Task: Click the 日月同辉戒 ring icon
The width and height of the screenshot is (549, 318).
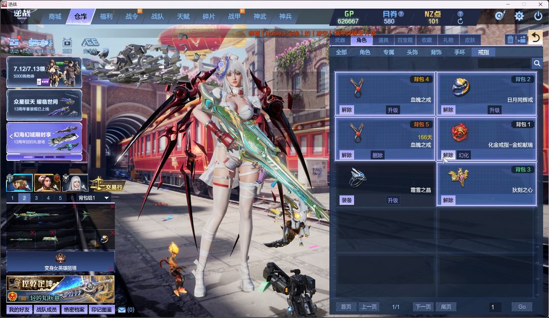Action: [460, 87]
